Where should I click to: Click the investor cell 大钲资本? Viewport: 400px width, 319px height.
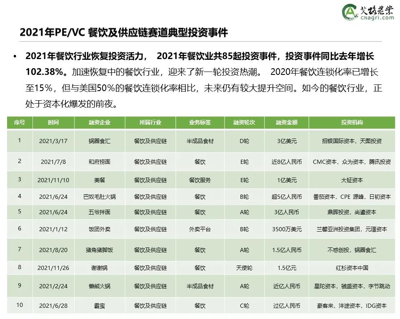point(352,180)
